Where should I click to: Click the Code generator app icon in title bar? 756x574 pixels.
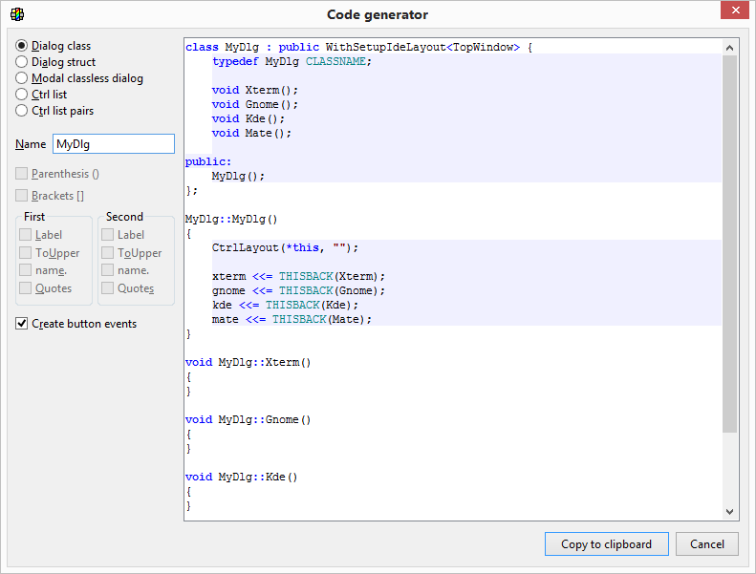pos(16,14)
